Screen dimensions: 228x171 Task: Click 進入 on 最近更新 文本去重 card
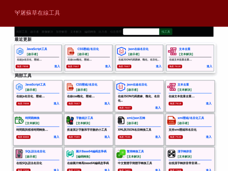click(209, 66)
